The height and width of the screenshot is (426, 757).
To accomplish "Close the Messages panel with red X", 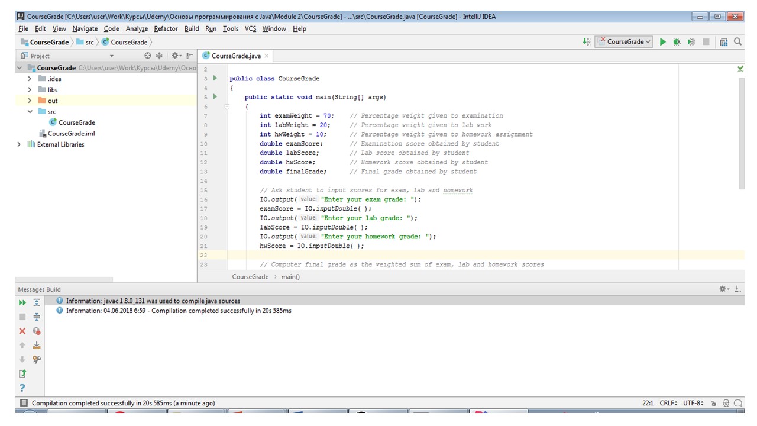I will 22,331.
